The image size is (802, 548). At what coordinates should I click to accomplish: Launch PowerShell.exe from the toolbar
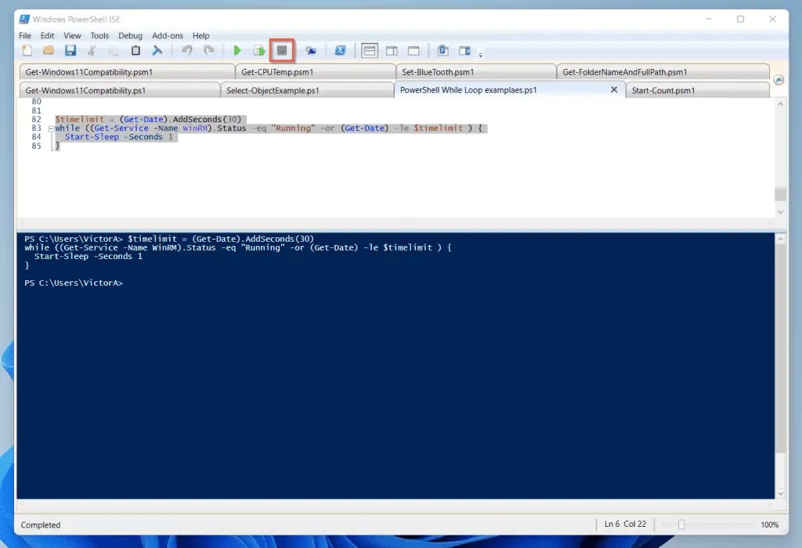339,50
